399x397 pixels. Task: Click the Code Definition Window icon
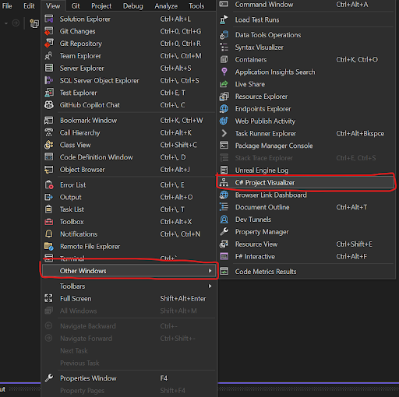(x=49, y=157)
